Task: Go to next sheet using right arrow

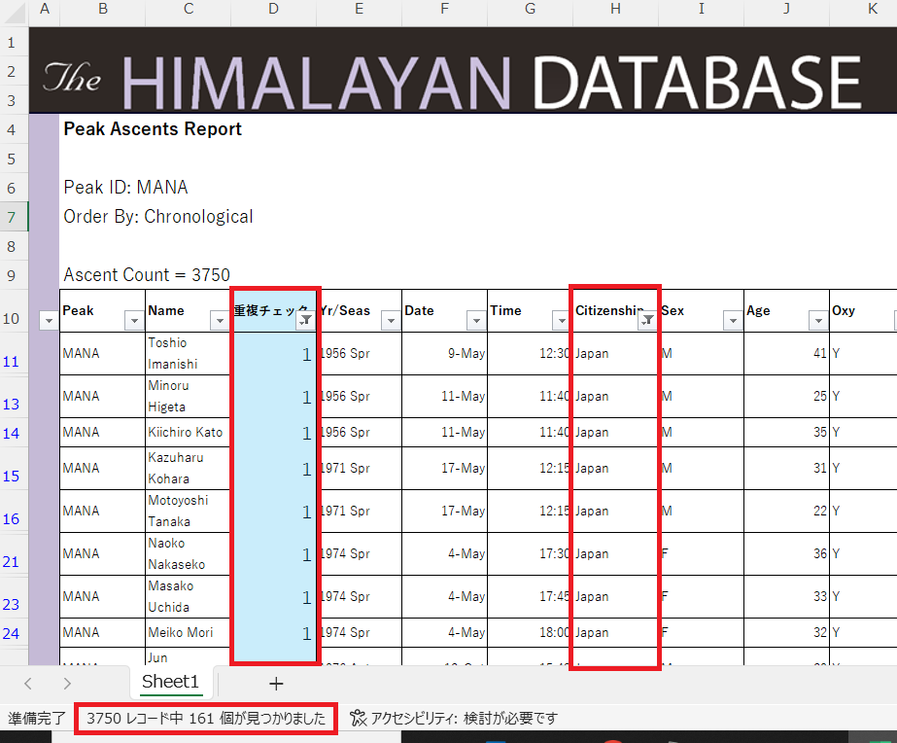Action: tap(66, 684)
